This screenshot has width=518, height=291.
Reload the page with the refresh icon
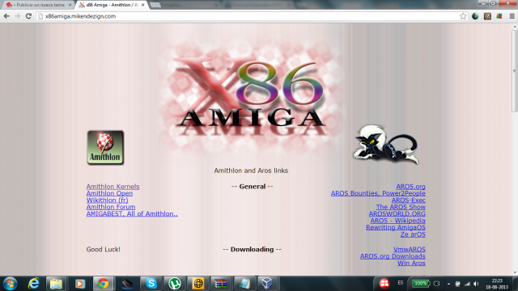(x=29, y=16)
